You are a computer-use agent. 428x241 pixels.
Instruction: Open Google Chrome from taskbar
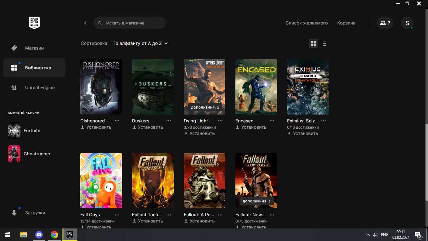[x=54, y=235]
